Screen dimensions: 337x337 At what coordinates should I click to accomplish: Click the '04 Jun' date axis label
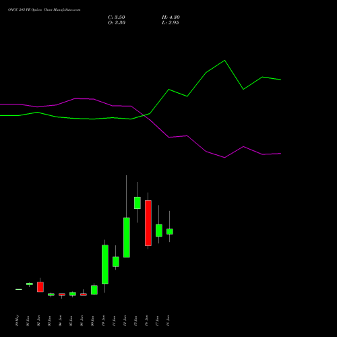pos(61,321)
